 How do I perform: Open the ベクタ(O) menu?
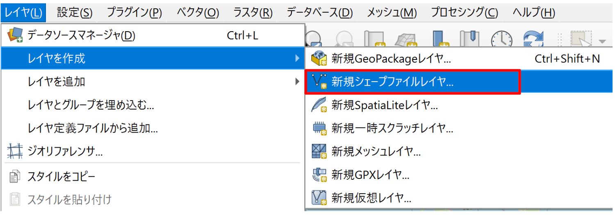click(198, 12)
